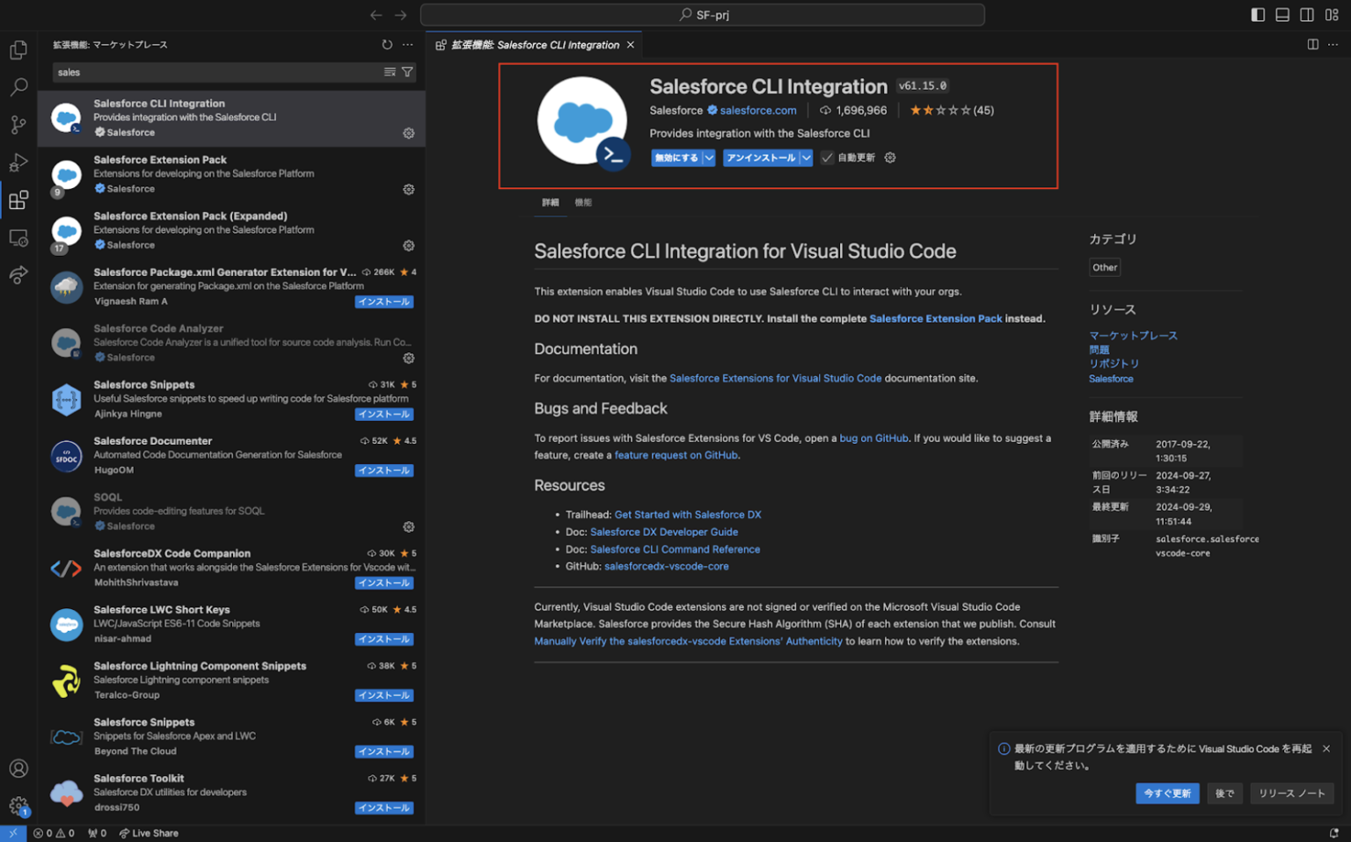Image resolution: width=1351 pixels, height=842 pixels.
Task: Switch to the 機能 tab of the extension page
Action: pyautogui.click(x=582, y=202)
